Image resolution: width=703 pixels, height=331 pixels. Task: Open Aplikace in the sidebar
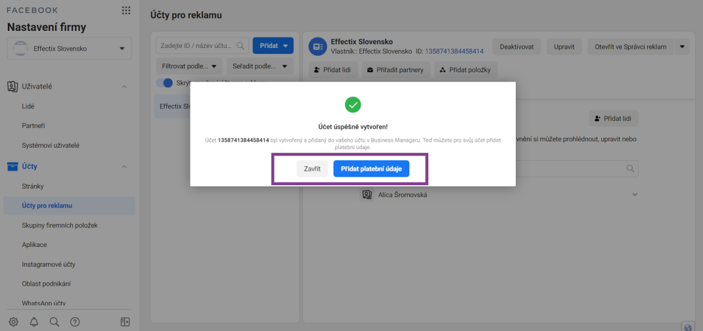point(34,244)
